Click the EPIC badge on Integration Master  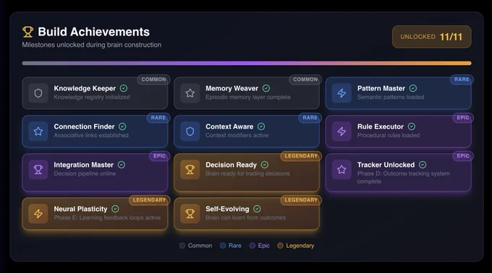click(159, 156)
